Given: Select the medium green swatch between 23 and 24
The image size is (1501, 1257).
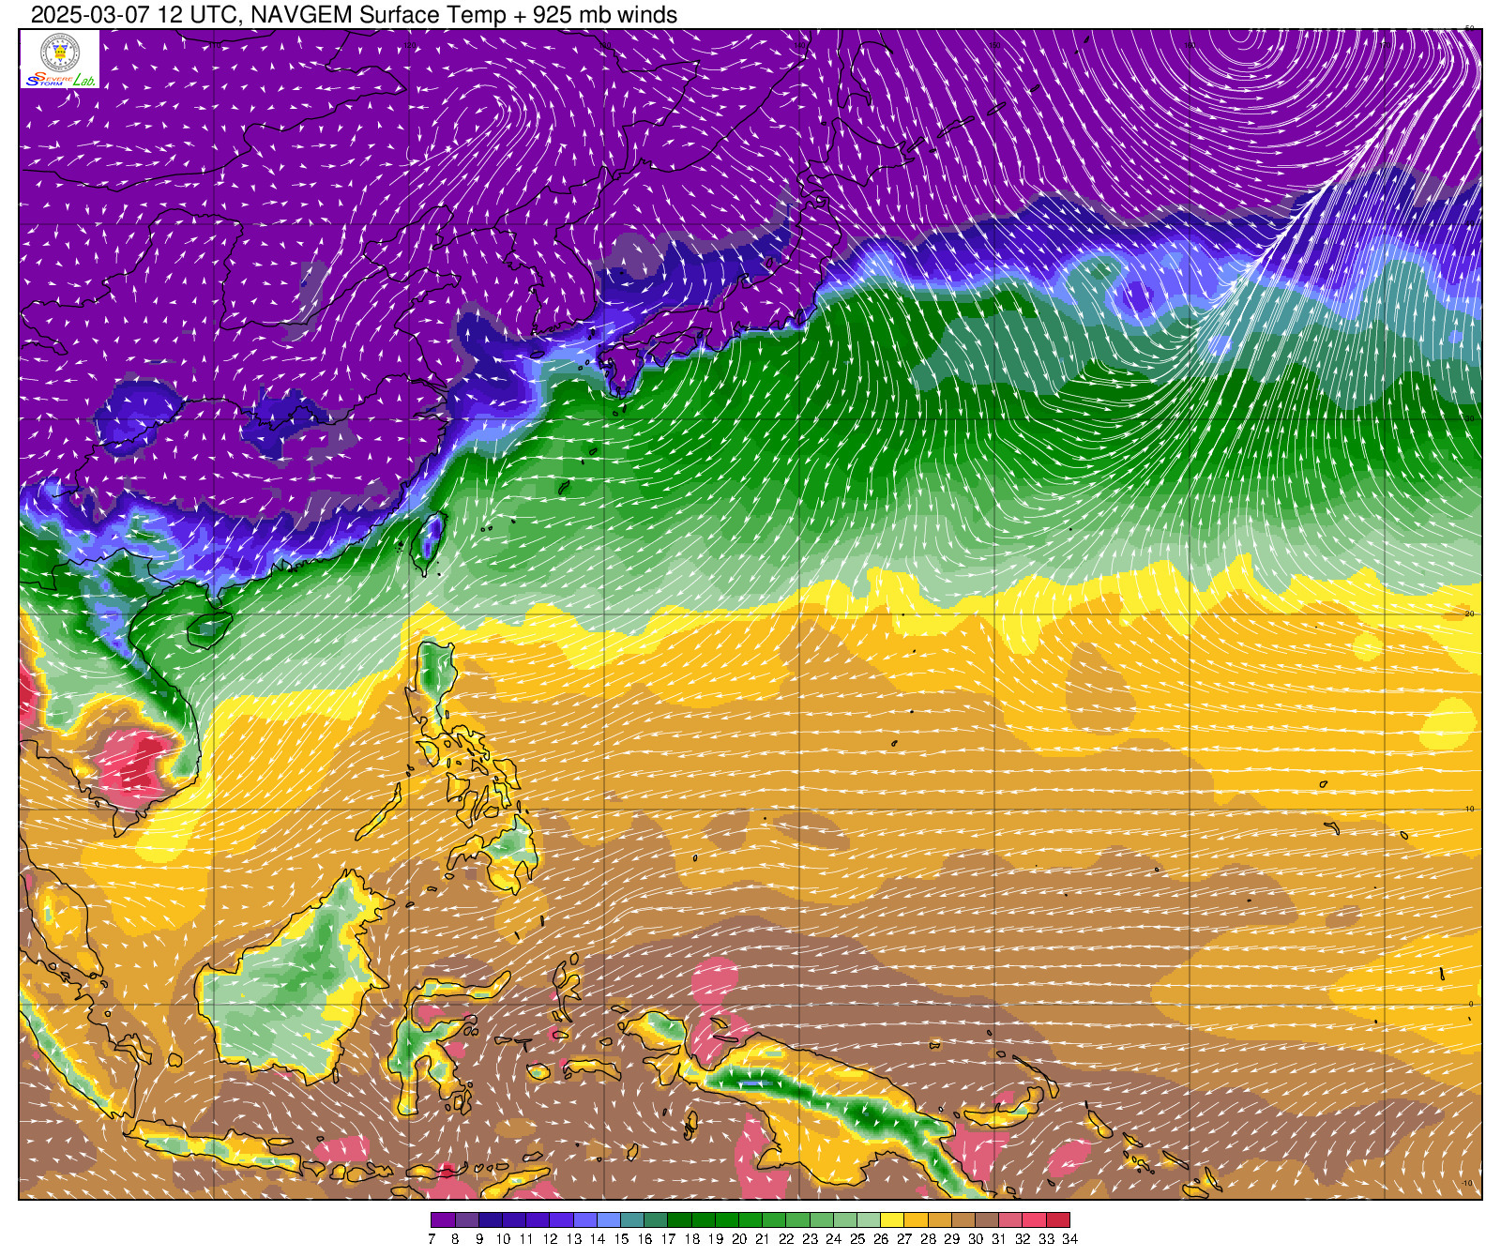Looking at the screenshot, I should click(822, 1219).
